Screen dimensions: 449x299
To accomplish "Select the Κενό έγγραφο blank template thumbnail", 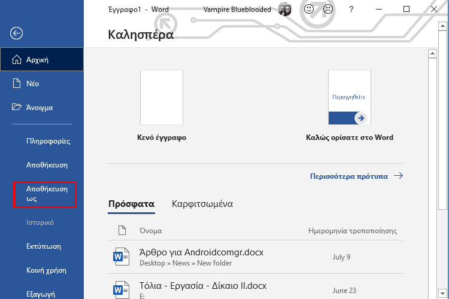I will (x=162, y=97).
